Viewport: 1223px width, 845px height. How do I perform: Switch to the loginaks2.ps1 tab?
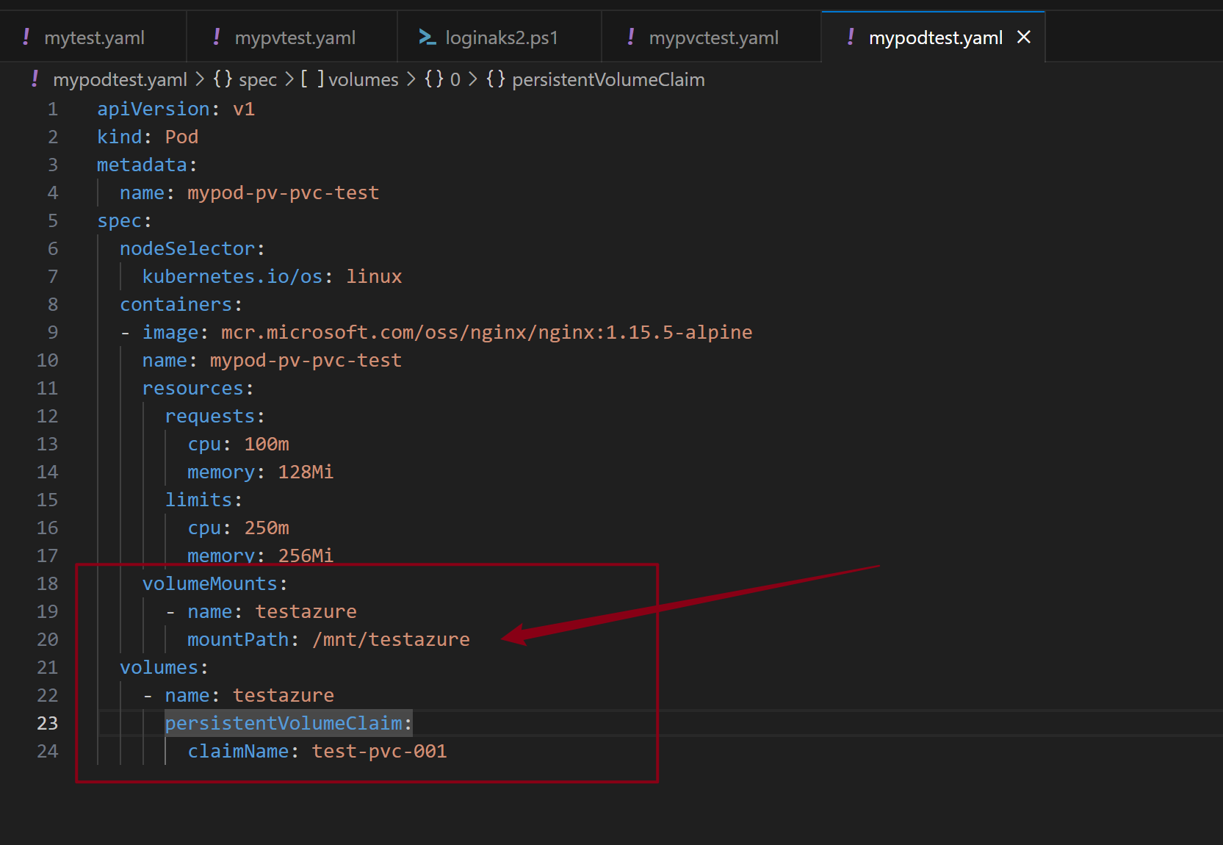pos(502,37)
